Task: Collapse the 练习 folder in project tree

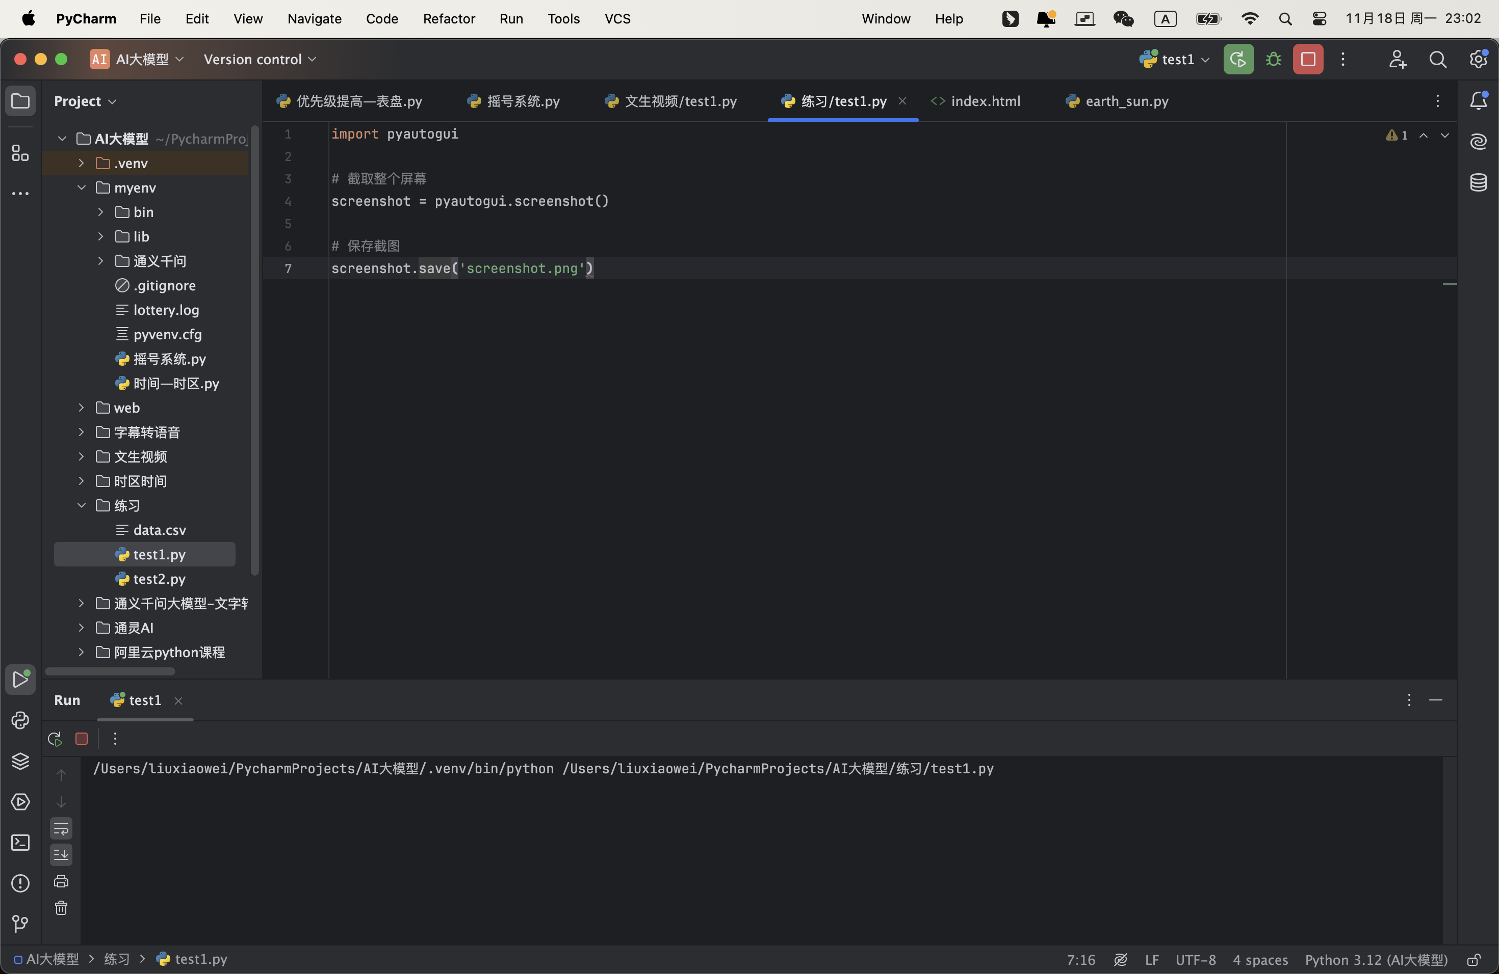Action: pyautogui.click(x=81, y=505)
